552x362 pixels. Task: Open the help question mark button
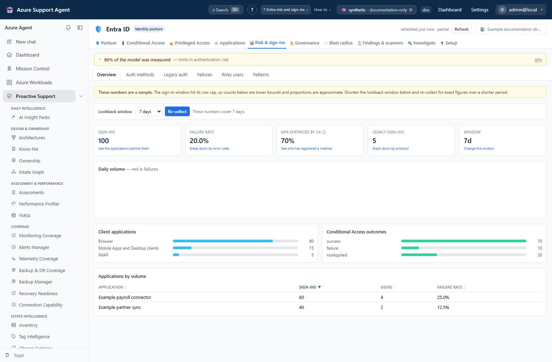[x=252, y=10]
